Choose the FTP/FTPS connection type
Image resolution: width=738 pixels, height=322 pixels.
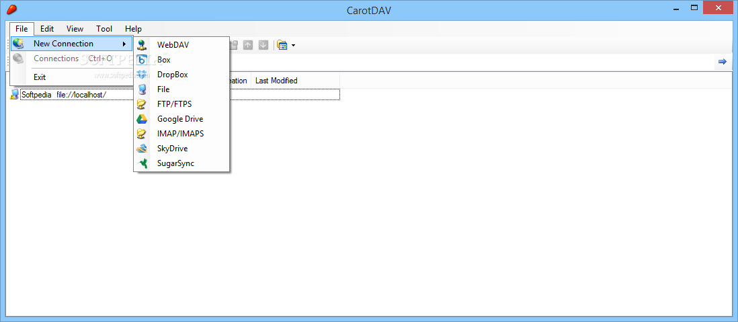(181, 104)
